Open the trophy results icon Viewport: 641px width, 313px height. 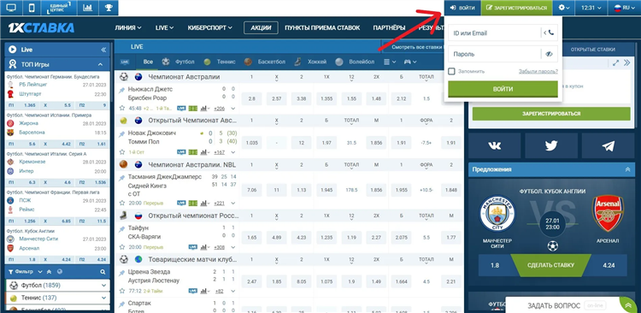tap(109, 8)
